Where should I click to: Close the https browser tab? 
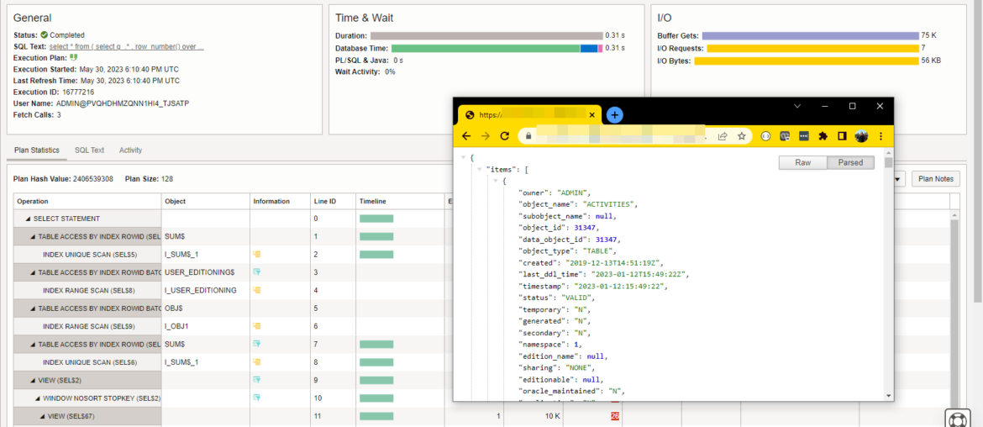point(591,115)
